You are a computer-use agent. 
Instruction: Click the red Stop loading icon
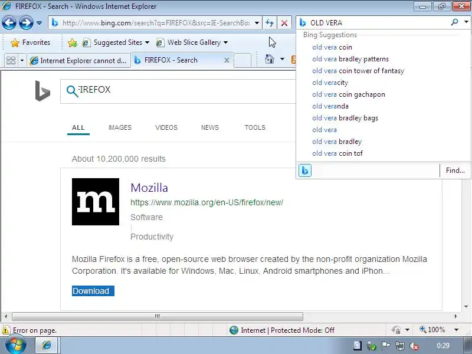click(284, 23)
